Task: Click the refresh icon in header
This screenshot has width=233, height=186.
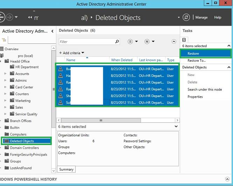Action: [x=186, y=17]
